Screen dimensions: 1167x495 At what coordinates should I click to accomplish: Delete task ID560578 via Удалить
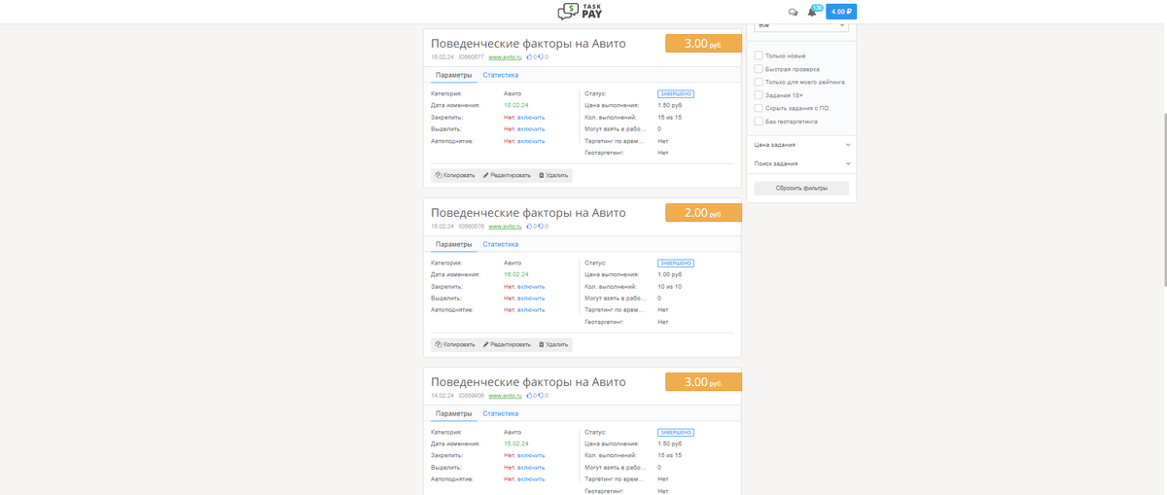553,344
